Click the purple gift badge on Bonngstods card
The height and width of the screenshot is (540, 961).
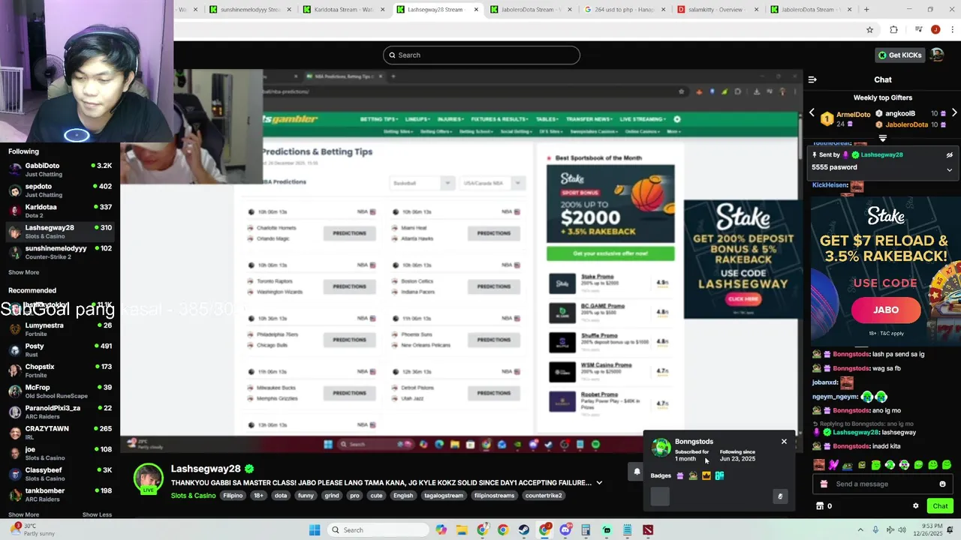pos(680,475)
